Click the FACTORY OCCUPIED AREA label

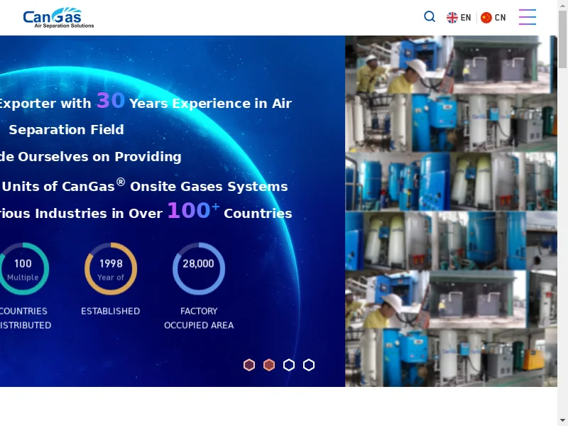click(199, 318)
